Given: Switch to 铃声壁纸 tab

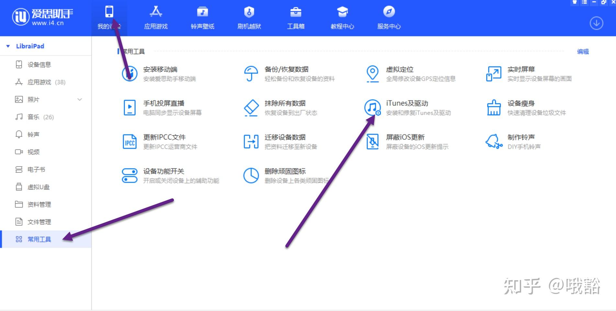Looking at the screenshot, I should point(202,18).
